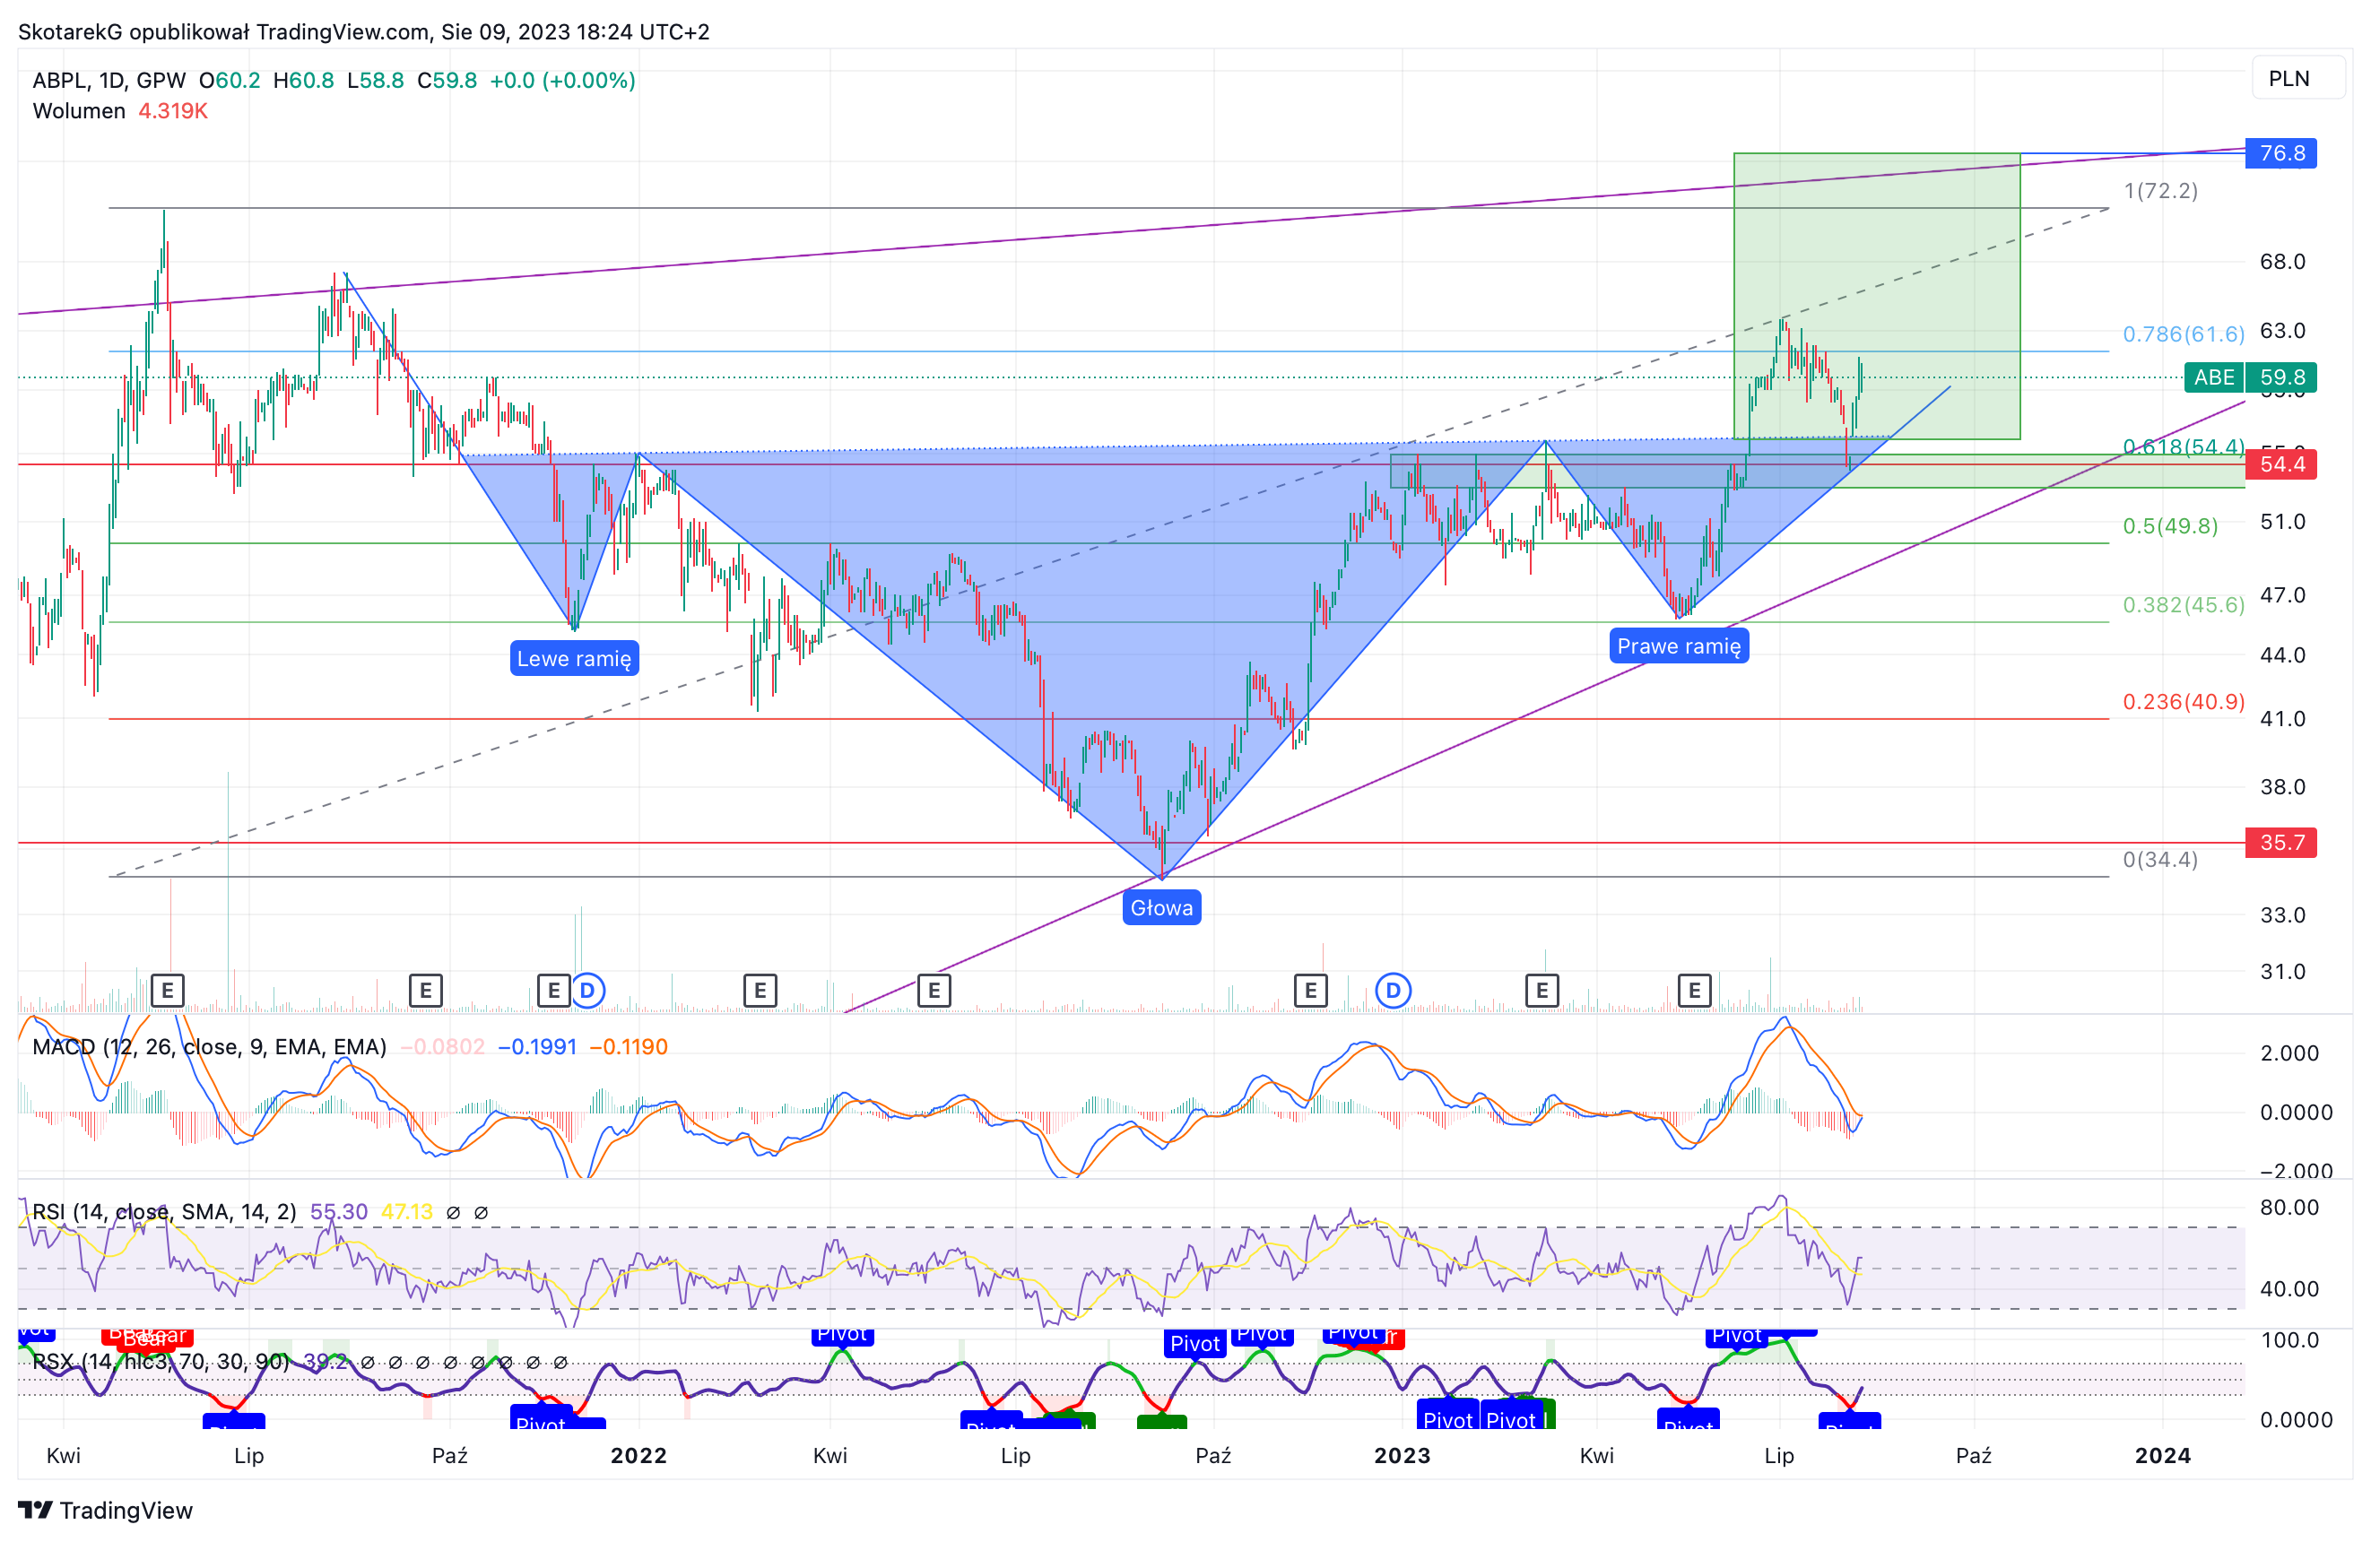Click the Fibonacci 0.5(49.8) level label
The image size is (2371, 1542).
coord(2170,526)
